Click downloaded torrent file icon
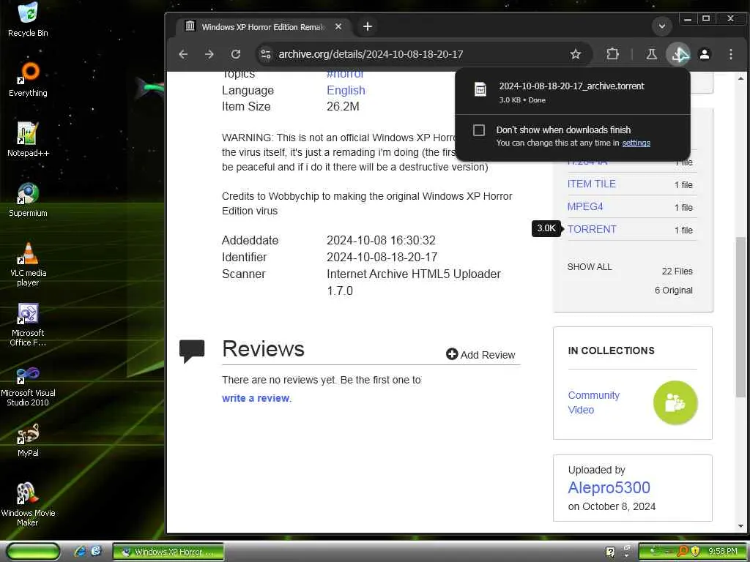This screenshot has height=562, width=750. coord(480,89)
